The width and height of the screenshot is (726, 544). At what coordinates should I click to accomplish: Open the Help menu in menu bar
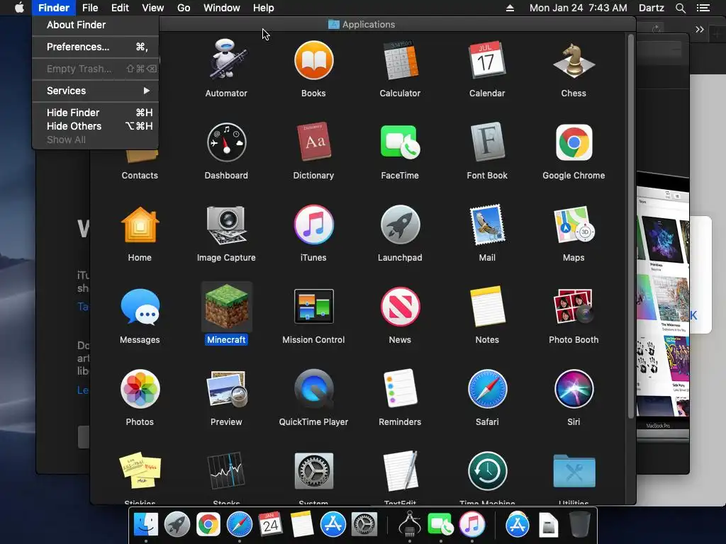(x=264, y=8)
